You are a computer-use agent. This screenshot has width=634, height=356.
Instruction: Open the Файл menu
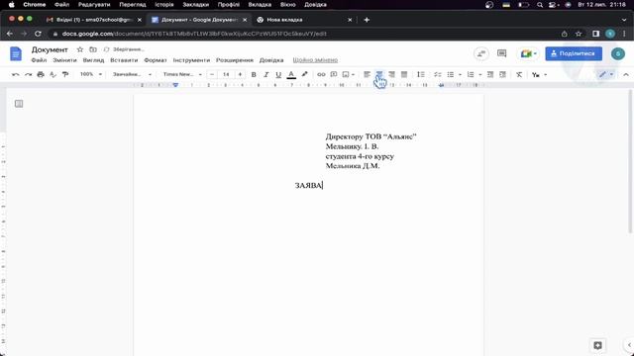pyautogui.click(x=39, y=60)
